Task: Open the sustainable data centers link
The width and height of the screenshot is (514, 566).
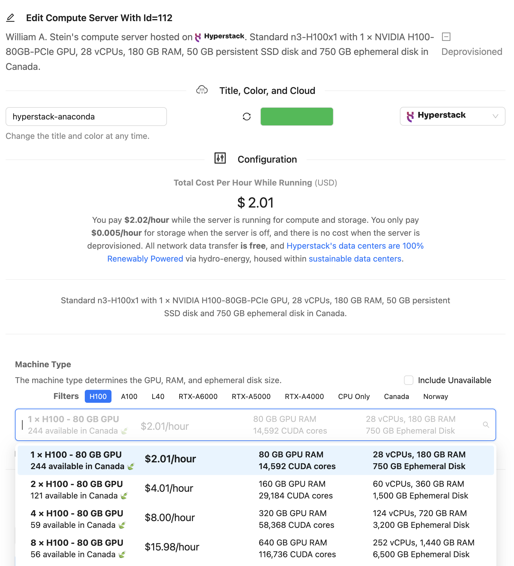Action: (355, 259)
